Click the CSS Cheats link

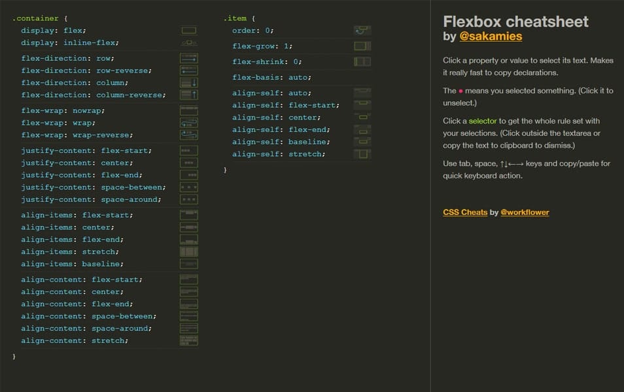coord(465,212)
